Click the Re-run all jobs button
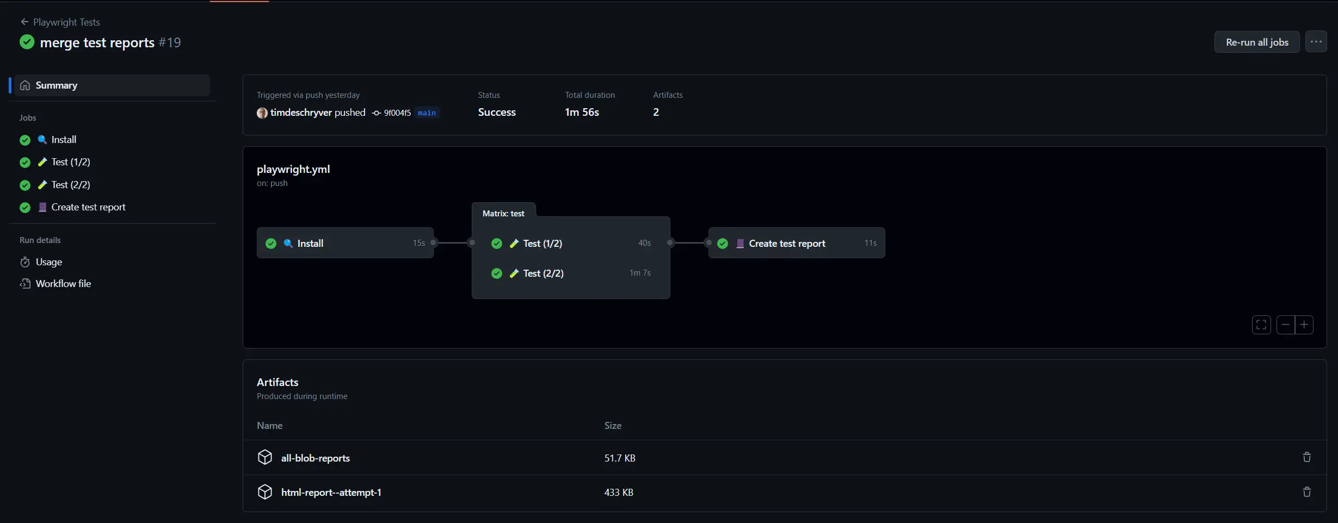The width and height of the screenshot is (1338, 523). [x=1257, y=42]
